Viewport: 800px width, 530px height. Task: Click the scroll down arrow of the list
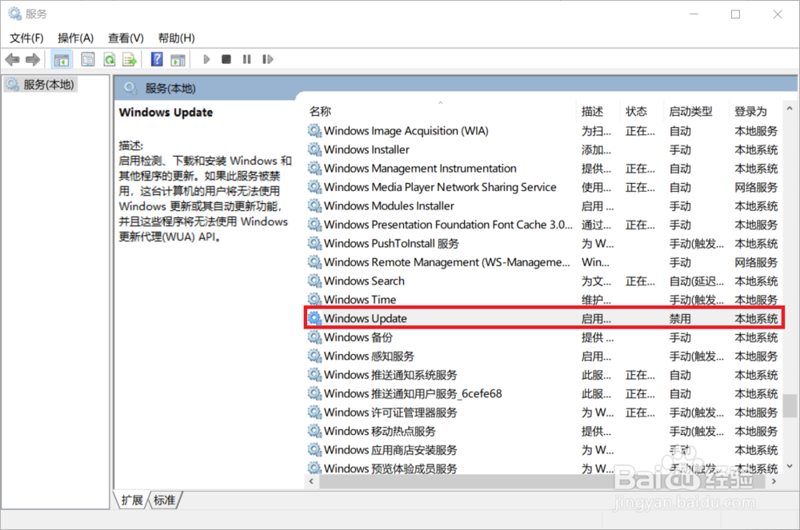pyautogui.click(x=790, y=466)
